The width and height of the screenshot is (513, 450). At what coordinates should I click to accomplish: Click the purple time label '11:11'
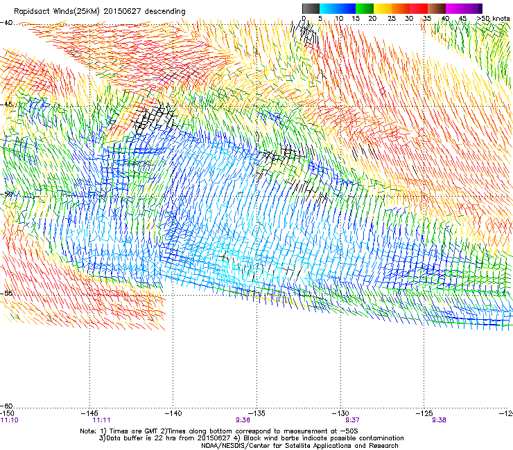click(x=101, y=420)
